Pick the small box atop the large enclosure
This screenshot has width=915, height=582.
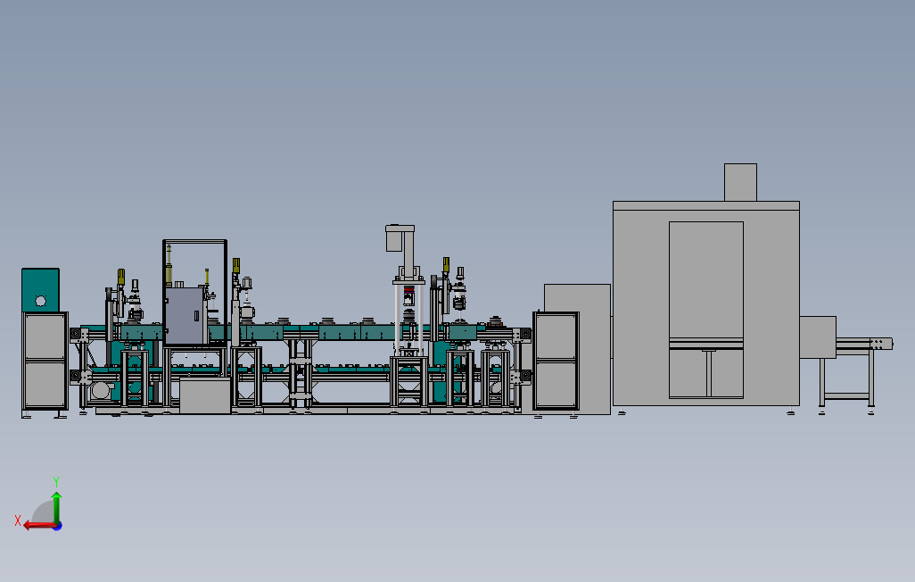tap(740, 182)
